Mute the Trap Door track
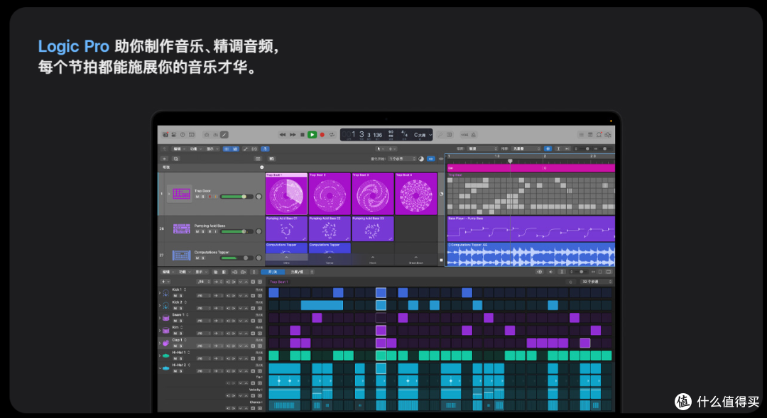 [197, 197]
